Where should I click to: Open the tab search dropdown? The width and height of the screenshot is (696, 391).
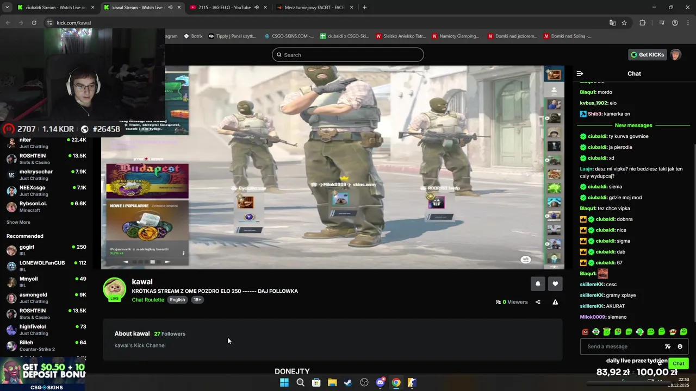(x=7, y=8)
